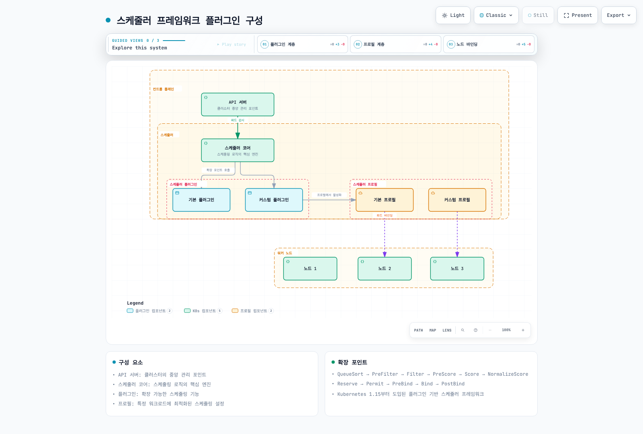
Task: Click the 확장 포인트 호출 edge label
Action: [218, 170]
